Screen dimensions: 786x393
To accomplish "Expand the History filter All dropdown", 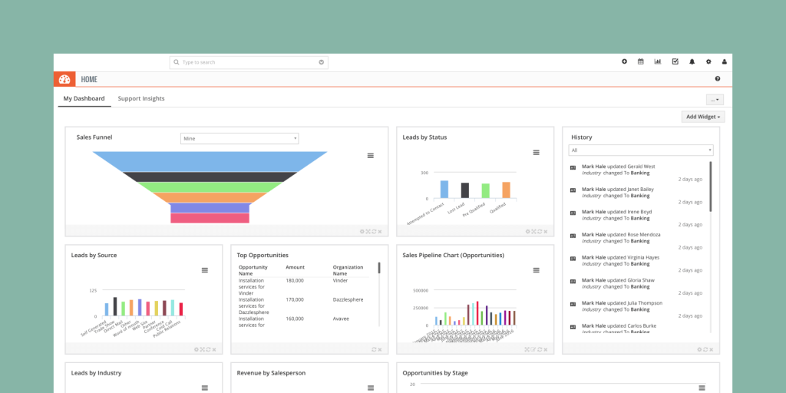I will pyautogui.click(x=641, y=150).
